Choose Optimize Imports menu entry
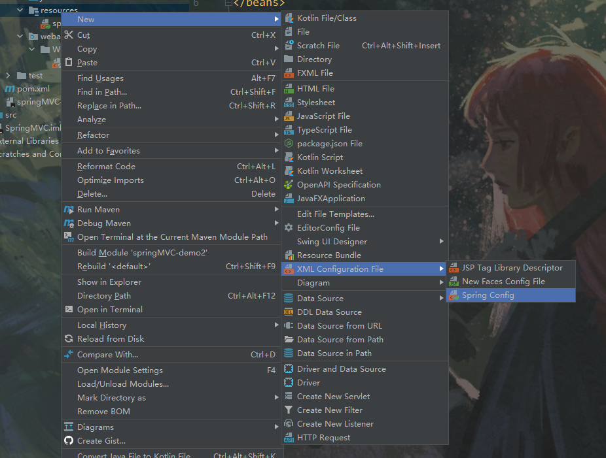The image size is (606, 458). 171,180
